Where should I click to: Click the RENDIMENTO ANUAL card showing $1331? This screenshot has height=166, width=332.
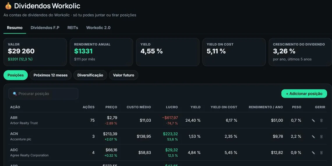(x=101, y=52)
